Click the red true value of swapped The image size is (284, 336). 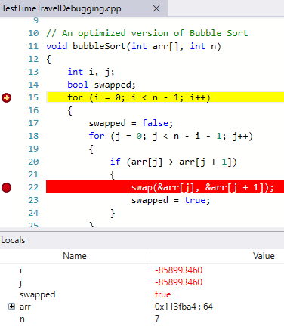pyautogui.click(x=162, y=294)
